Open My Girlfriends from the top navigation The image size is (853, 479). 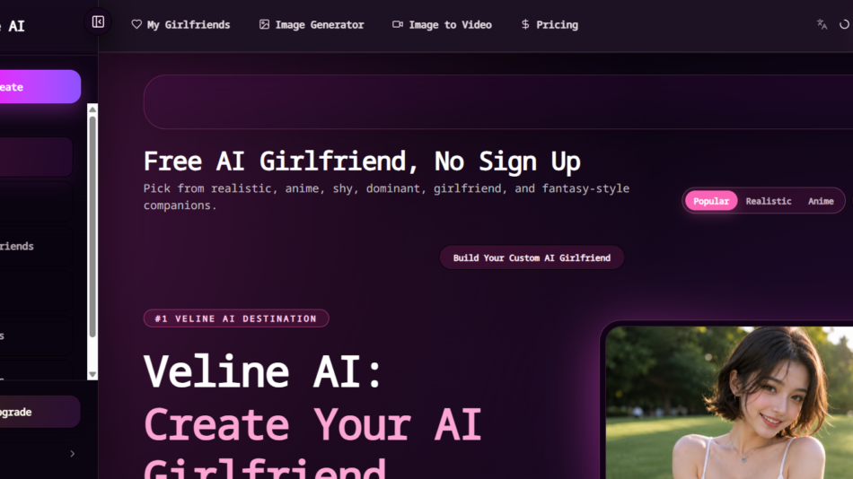pos(180,24)
